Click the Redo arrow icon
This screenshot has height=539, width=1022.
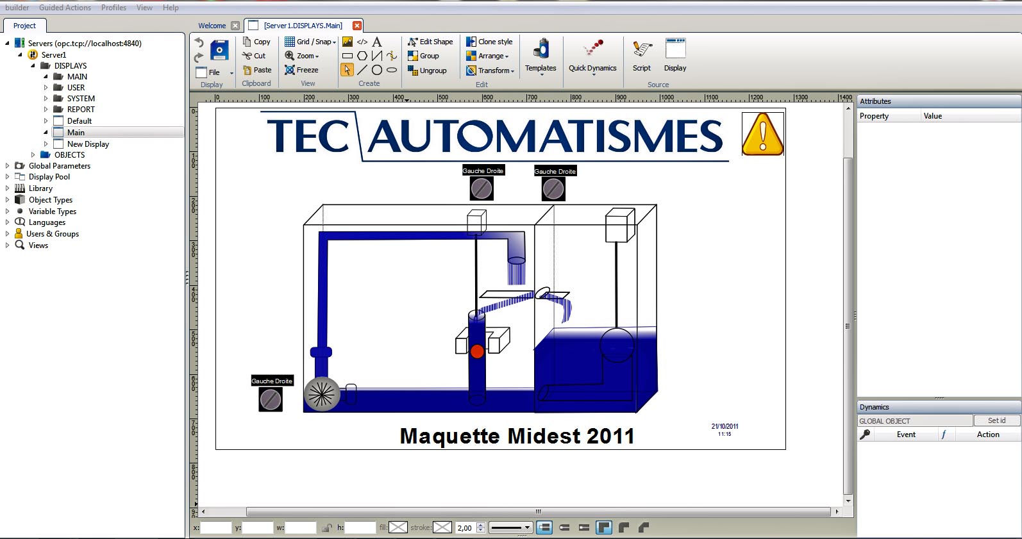click(199, 57)
